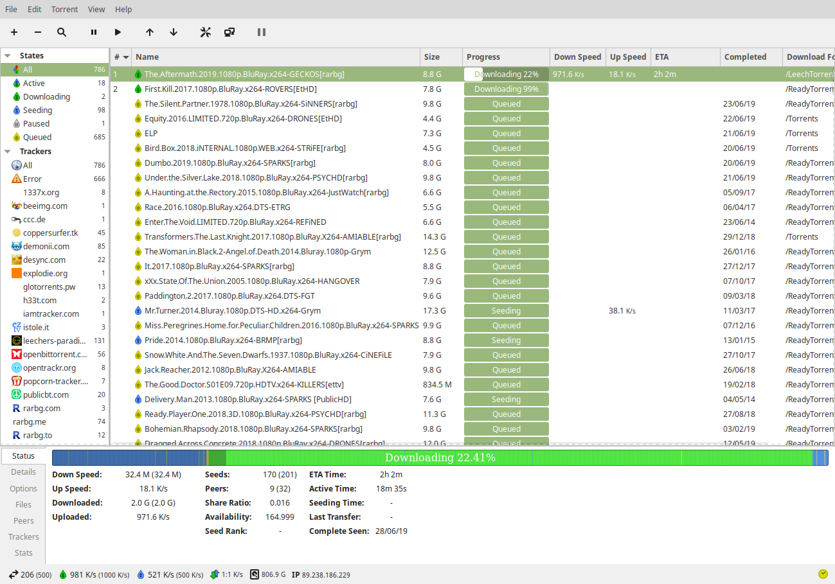This screenshot has width=835, height=584.
Task: Select coppersurfer.tk tracker filter
Action: coord(55,233)
